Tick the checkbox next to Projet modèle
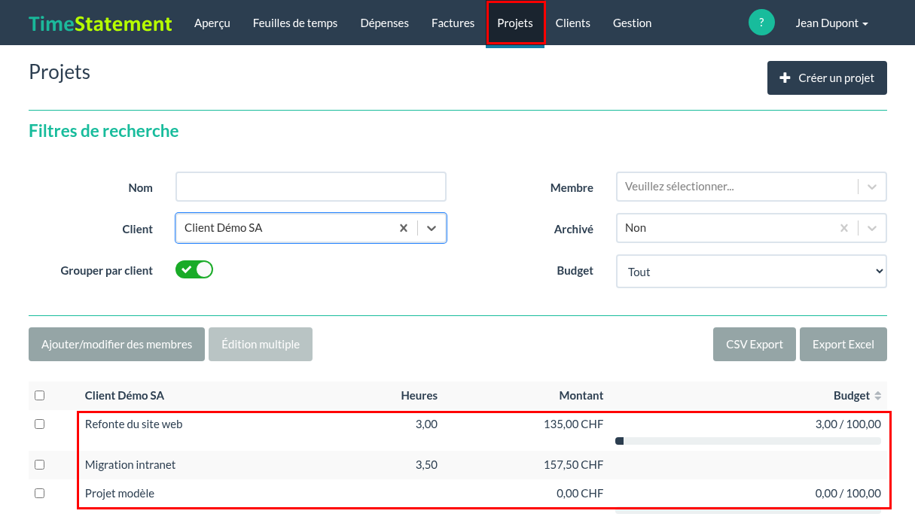Screen dimensions: 915x529 pos(40,494)
